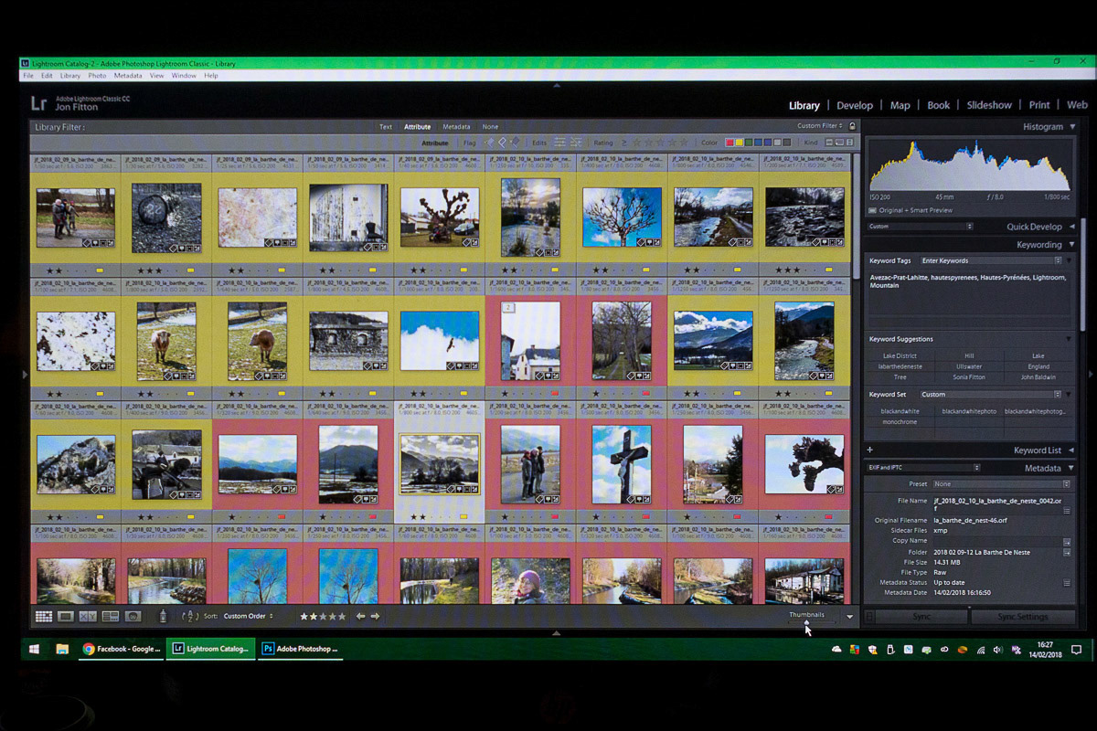
Task: Open the File menu
Action: (x=28, y=76)
